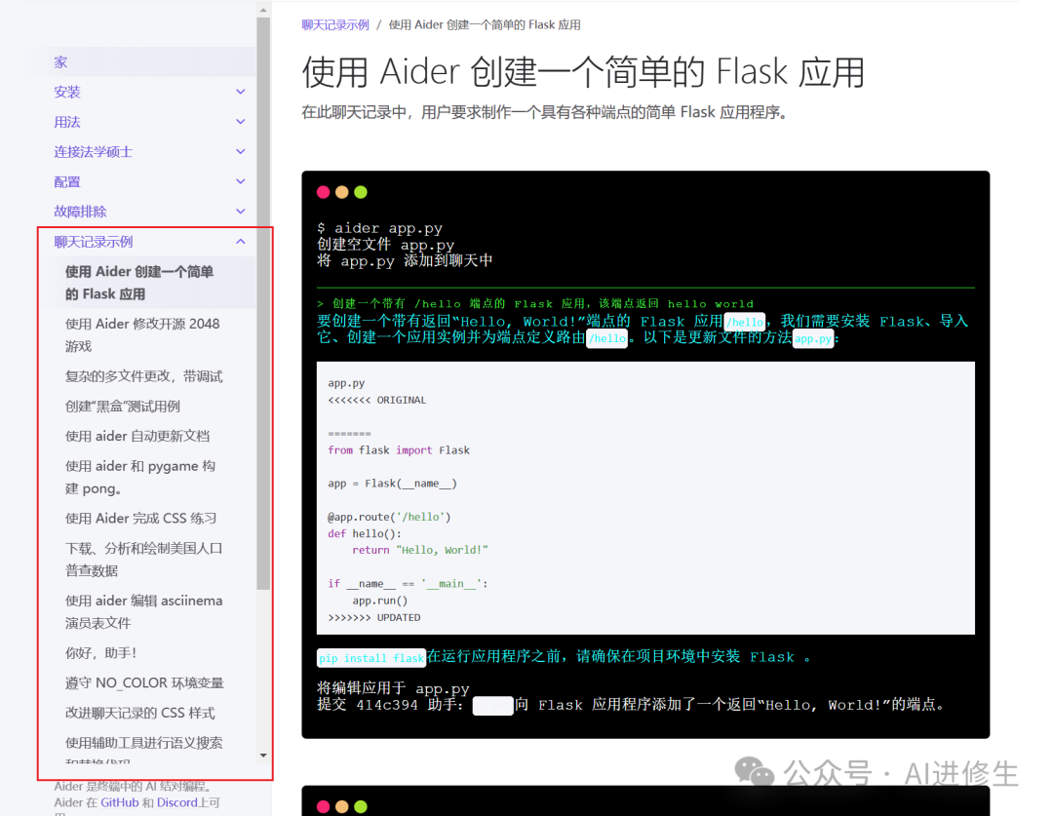Screen dimensions: 1053x816
Task: Click the orange dot in second terminal window
Action: point(342,806)
